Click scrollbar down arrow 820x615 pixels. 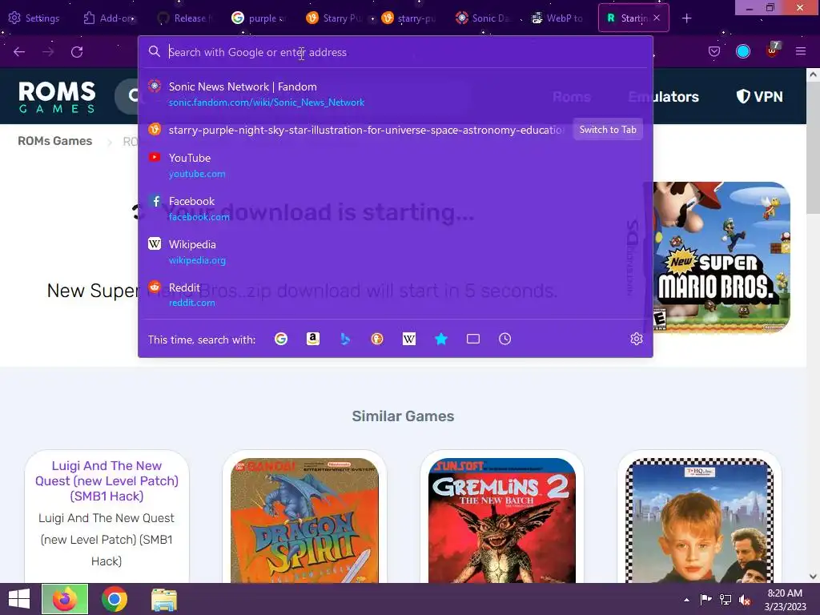point(813,577)
